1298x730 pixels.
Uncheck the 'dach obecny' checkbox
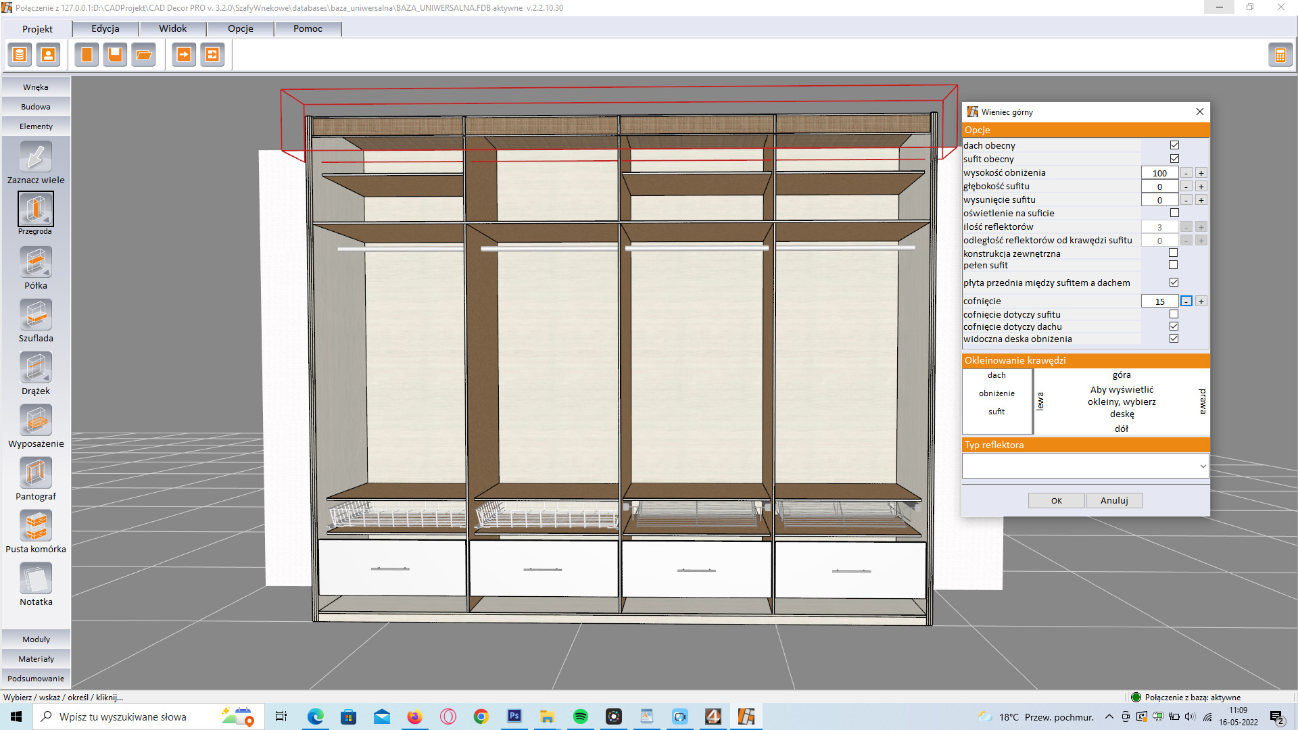(1174, 145)
